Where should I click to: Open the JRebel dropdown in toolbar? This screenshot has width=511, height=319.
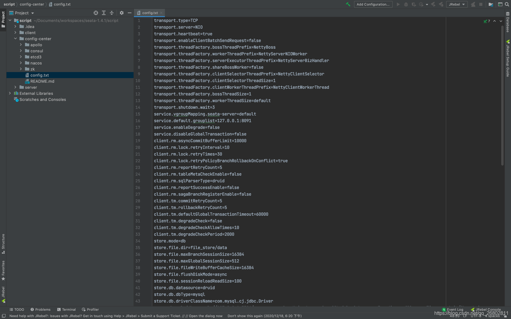click(457, 4)
